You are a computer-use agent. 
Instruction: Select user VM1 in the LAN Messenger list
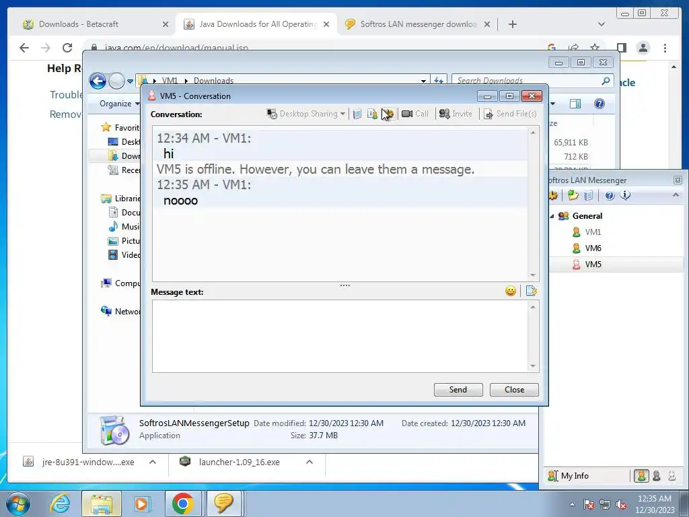[593, 232]
